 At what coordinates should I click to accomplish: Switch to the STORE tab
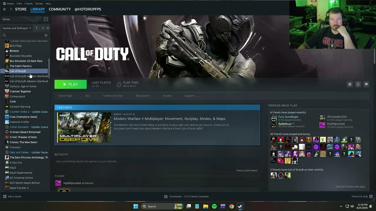(x=21, y=9)
